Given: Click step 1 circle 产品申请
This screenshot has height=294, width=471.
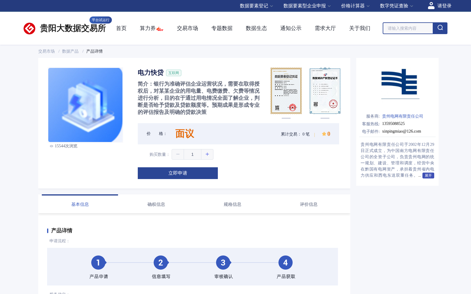Looking at the screenshot, I should [98, 263].
